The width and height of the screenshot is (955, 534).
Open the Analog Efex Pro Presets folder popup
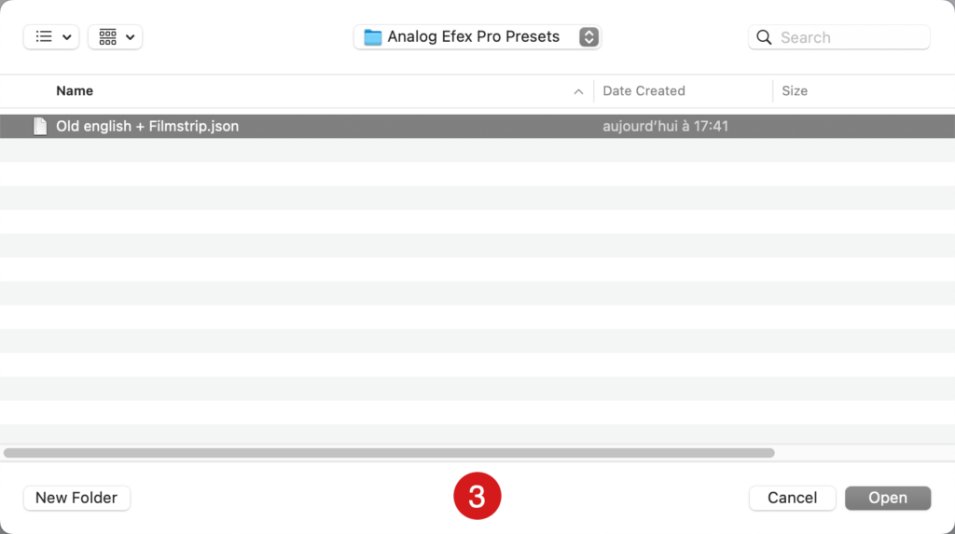pyautogui.click(x=477, y=37)
